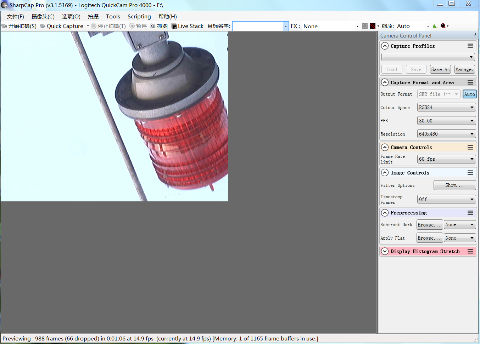This screenshot has width=480, height=344.
Task: Click the red magnifier focus icon
Action: pyautogui.click(x=443, y=26)
